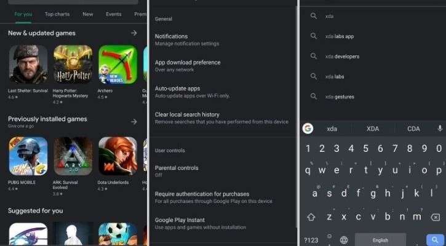The height and width of the screenshot is (246, 446).
Task: Tap the backspace key on keyboard
Action: point(435,217)
